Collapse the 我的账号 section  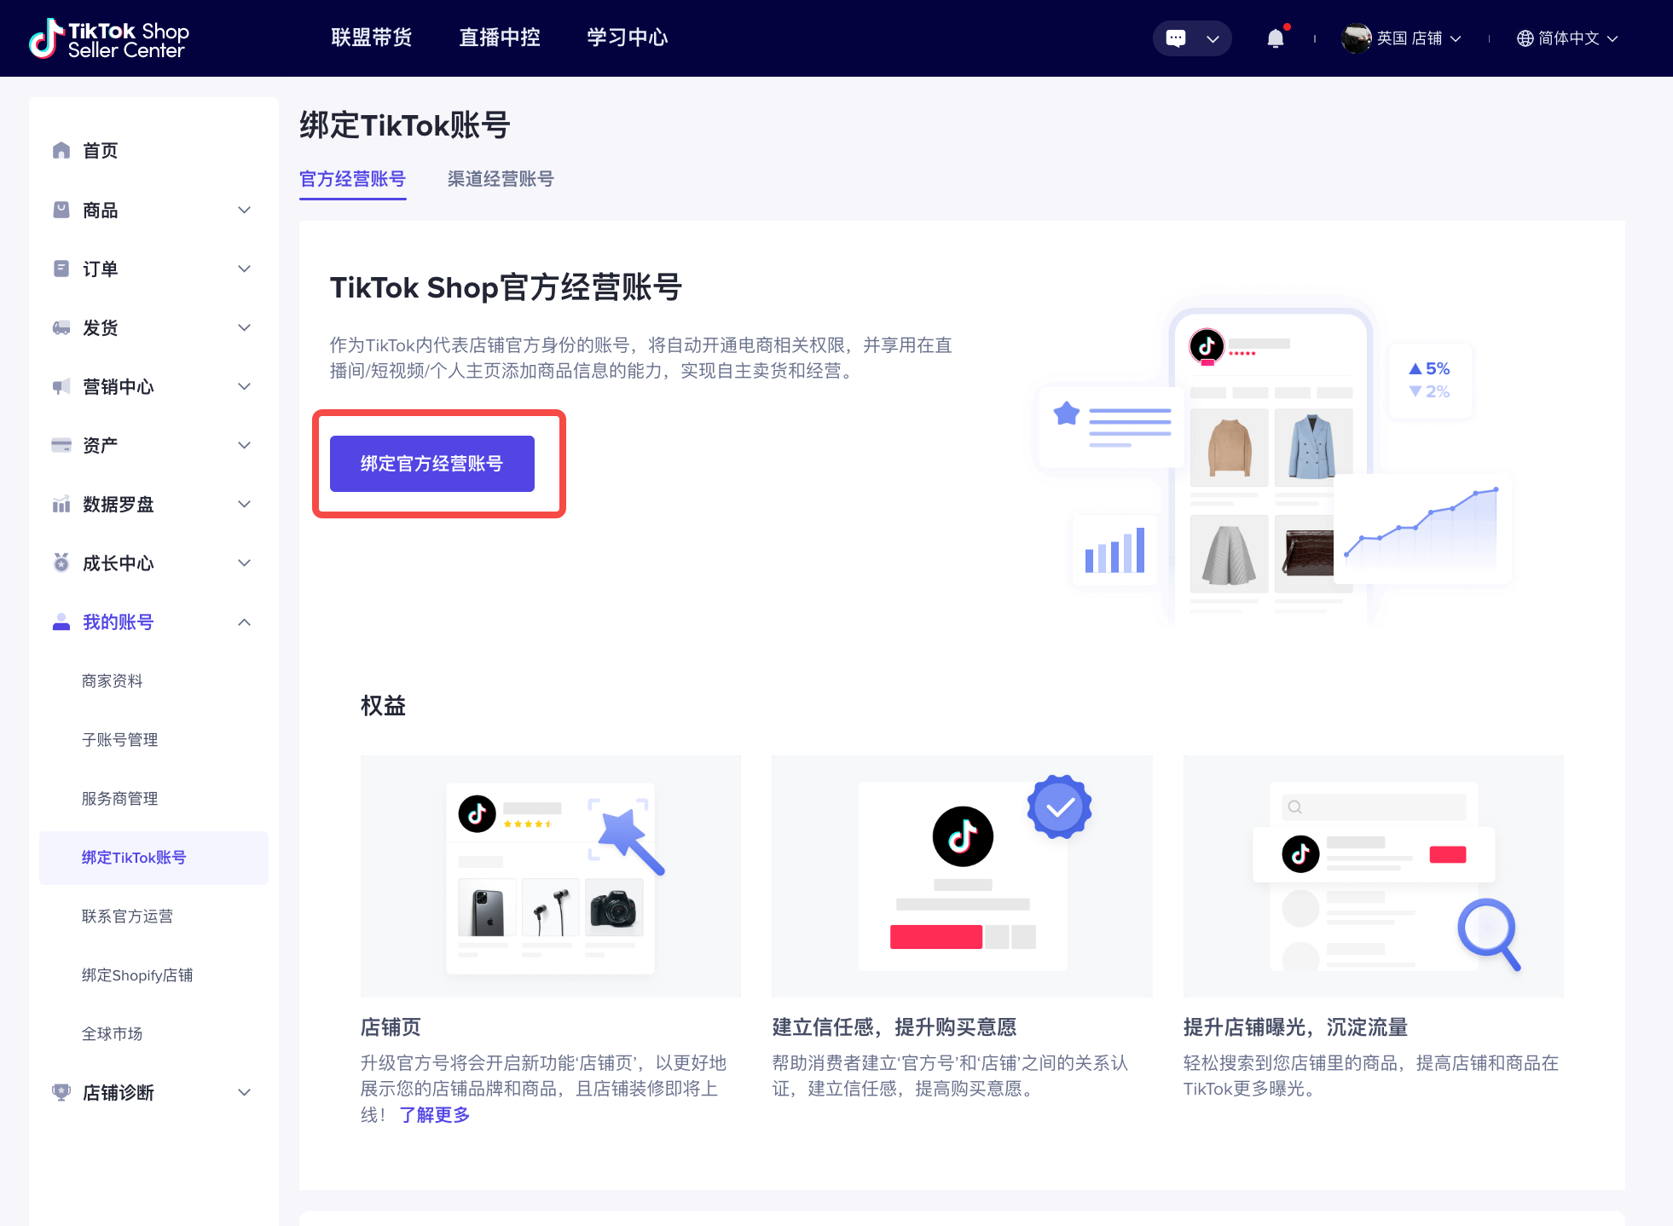(x=244, y=622)
